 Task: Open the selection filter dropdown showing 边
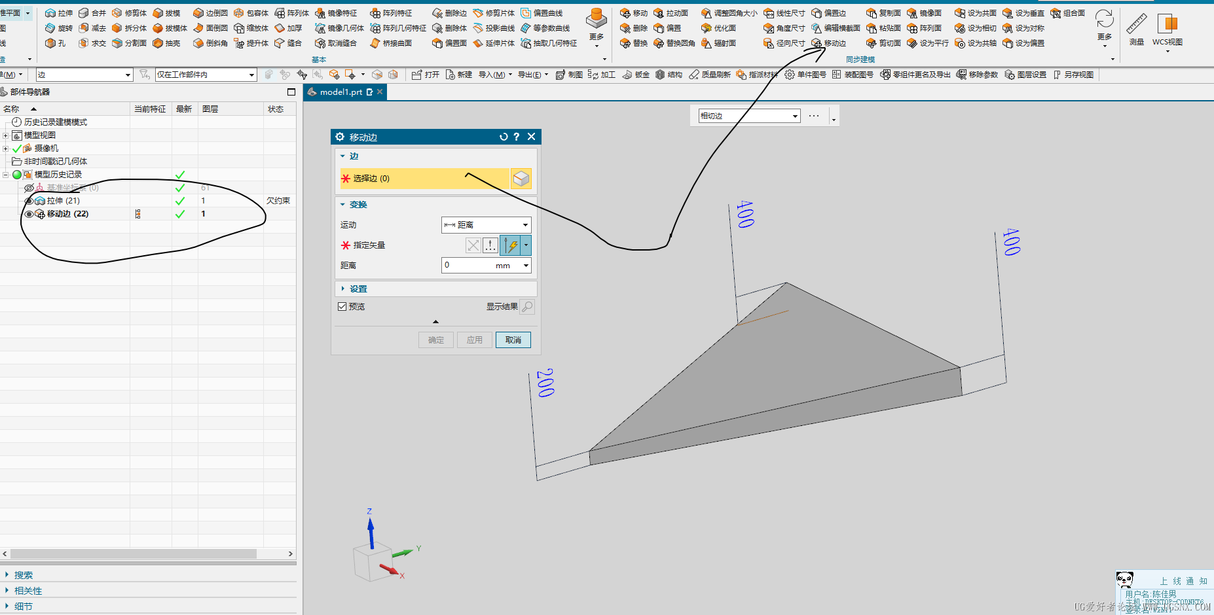click(x=84, y=75)
